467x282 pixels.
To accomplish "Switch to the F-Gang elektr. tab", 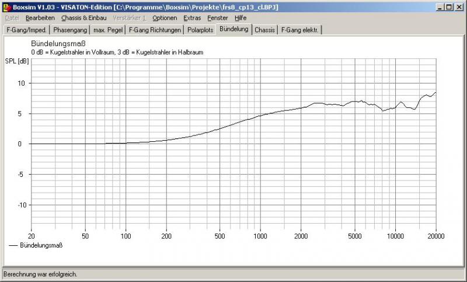I will coord(300,30).
